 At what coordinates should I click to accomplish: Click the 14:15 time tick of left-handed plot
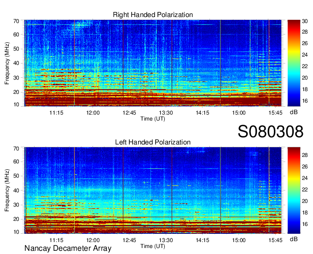pos(203,240)
